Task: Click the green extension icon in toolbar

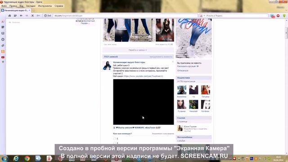Action: [x=284, y=16]
